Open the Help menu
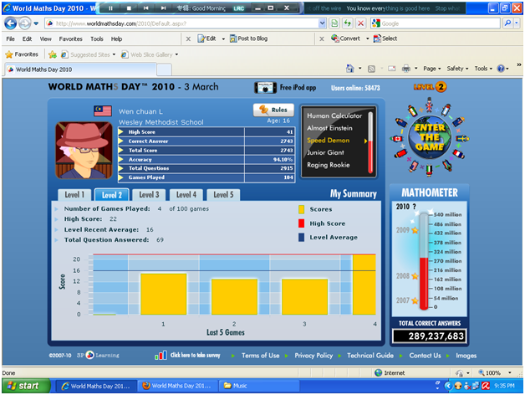 click(x=116, y=38)
